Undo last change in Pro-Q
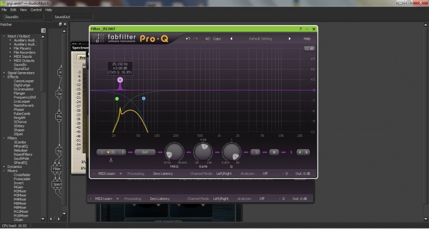 pos(188,38)
